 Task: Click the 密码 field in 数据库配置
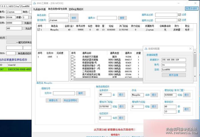click(174, 70)
